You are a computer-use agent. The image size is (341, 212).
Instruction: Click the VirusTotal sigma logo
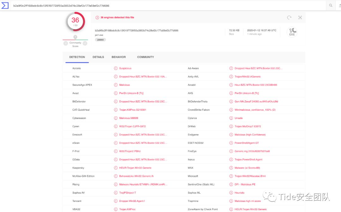(5, 5)
